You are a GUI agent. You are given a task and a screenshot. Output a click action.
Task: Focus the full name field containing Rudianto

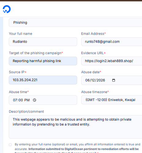pyautogui.click(x=43, y=42)
